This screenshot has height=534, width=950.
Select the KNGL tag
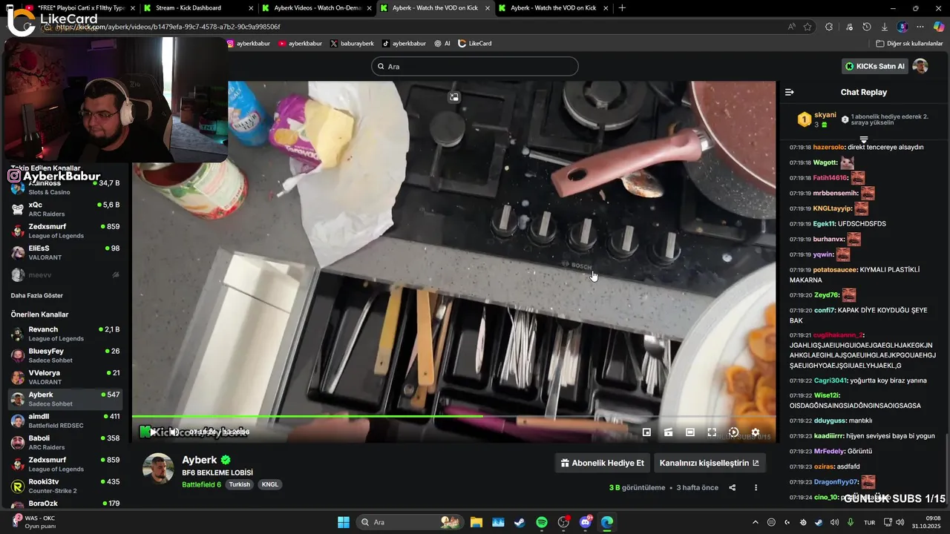270,484
